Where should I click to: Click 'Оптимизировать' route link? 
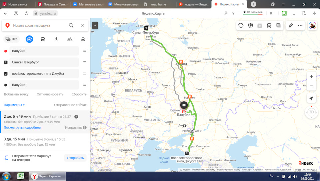tap(50, 94)
